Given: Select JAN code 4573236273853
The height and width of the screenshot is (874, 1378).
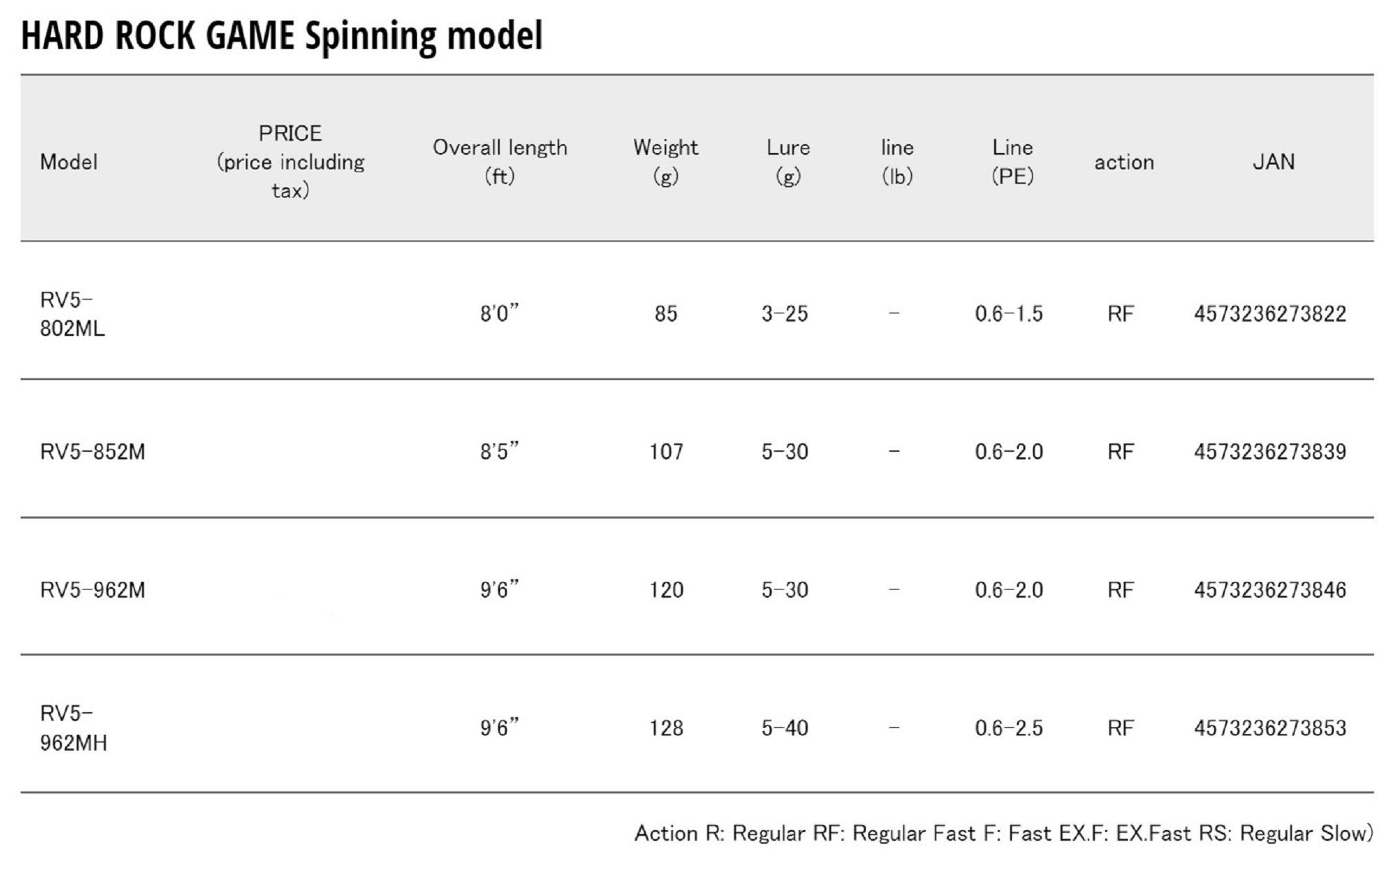Looking at the screenshot, I should click(x=1270, y=728).
